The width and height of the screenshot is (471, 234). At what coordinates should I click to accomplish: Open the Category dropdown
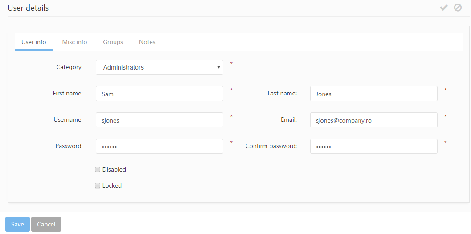[x=159, y=67]
